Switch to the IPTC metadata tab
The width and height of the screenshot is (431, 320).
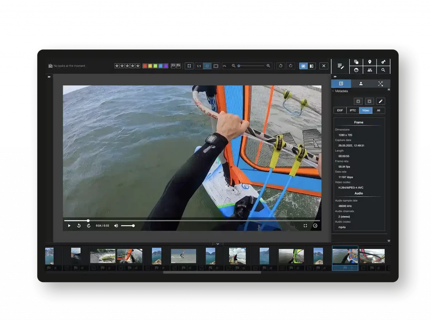[x=353, y=110]
